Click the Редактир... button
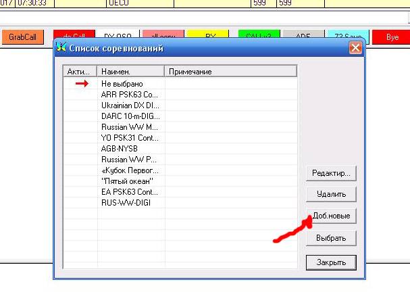The image size is (410, 307). pos(331,173)
